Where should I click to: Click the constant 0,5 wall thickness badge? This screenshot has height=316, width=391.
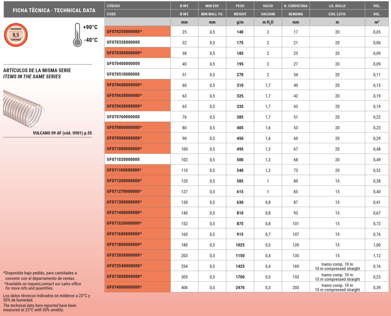click(x=16, y=34)
